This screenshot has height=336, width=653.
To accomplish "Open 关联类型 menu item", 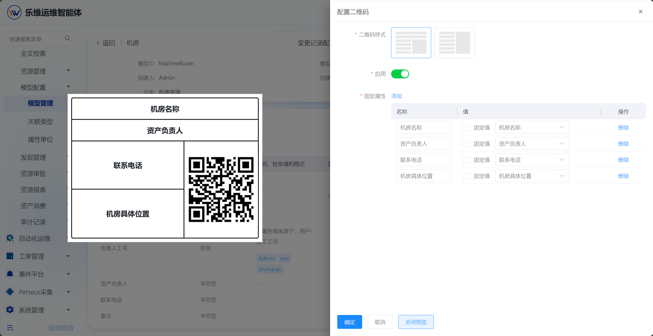I will (x=40, y=121).
